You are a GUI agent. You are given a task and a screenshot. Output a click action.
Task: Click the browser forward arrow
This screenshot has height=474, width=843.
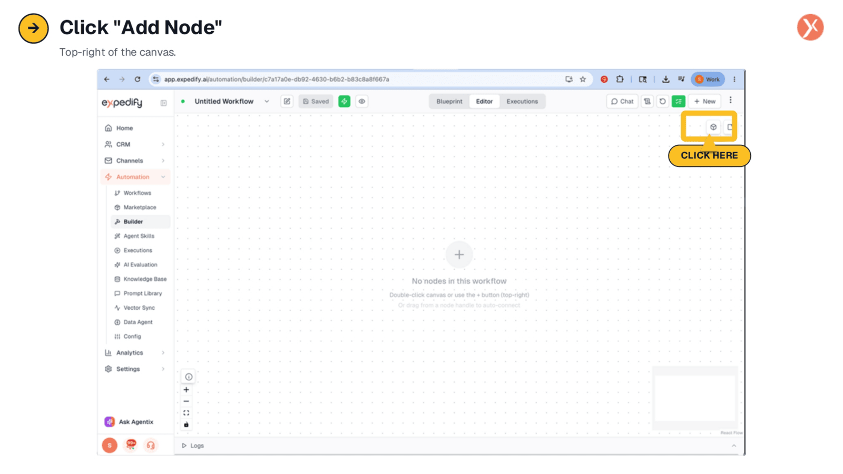122,79
